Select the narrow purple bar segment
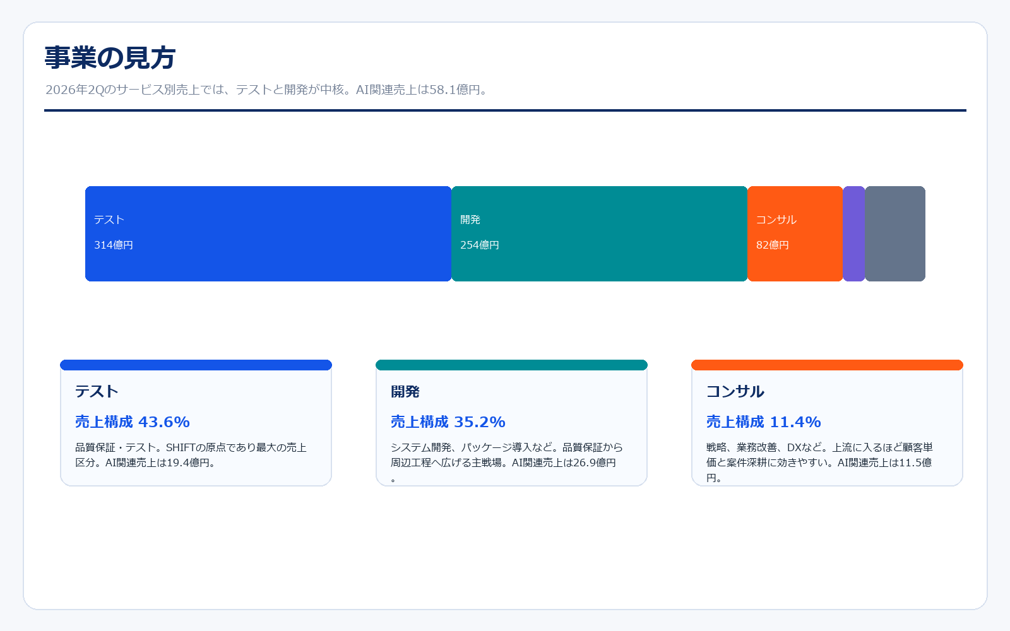1010x631 pixels. 854,233
